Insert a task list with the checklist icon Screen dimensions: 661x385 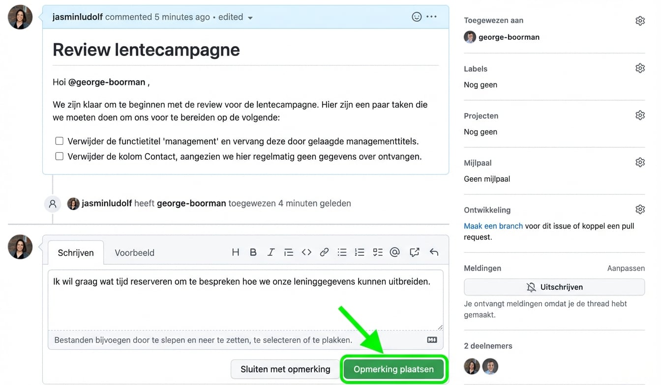coord(377,252)
